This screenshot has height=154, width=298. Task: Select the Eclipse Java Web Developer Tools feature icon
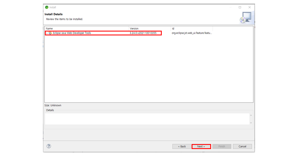tap(50, 33)
